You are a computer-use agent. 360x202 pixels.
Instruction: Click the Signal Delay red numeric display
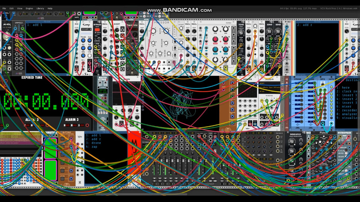[x=132, y=29]
